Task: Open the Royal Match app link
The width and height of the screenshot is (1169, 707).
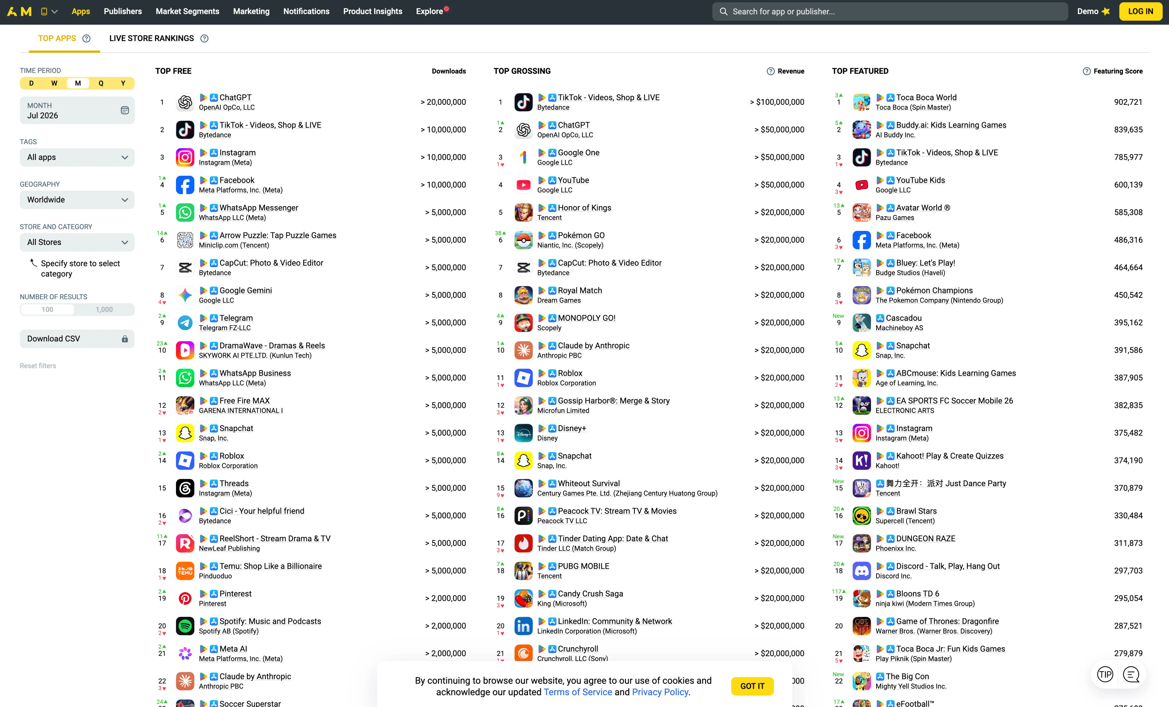Action: point(580,291)
